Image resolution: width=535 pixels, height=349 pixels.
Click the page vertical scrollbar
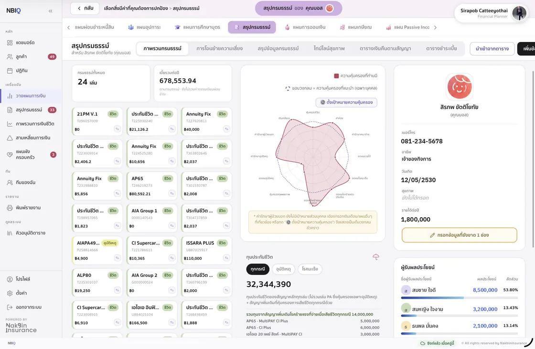pyautogui.click(x=533, y=159)
